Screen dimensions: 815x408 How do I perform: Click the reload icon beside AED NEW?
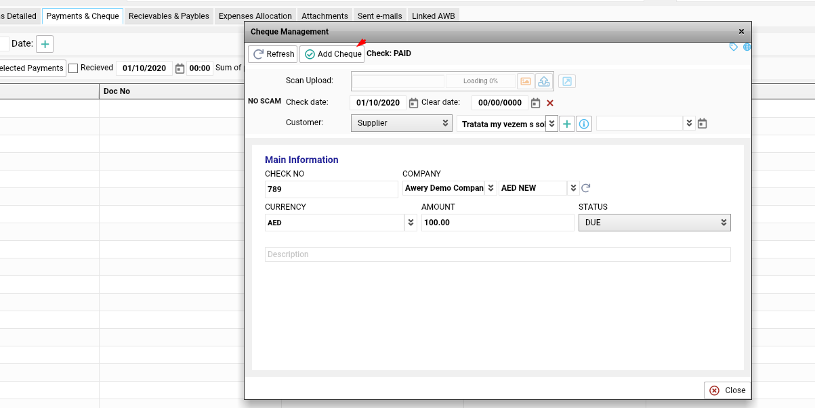tap(586, 188)
